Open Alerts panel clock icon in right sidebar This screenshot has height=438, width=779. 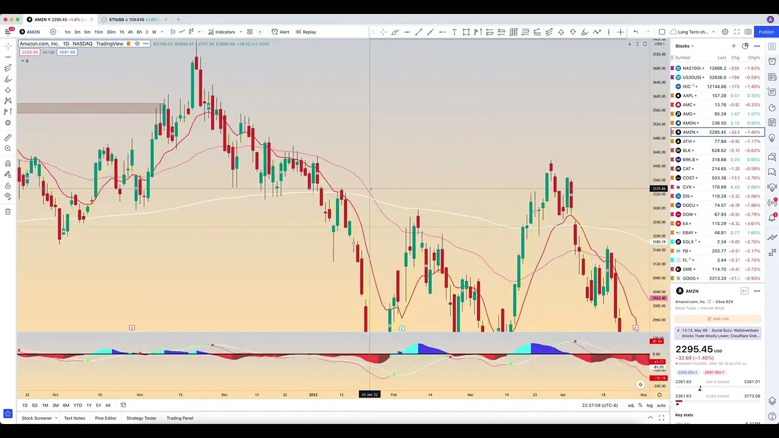772,61
